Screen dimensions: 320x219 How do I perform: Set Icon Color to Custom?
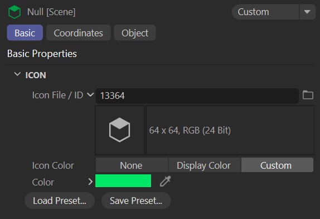coord(277,165)
